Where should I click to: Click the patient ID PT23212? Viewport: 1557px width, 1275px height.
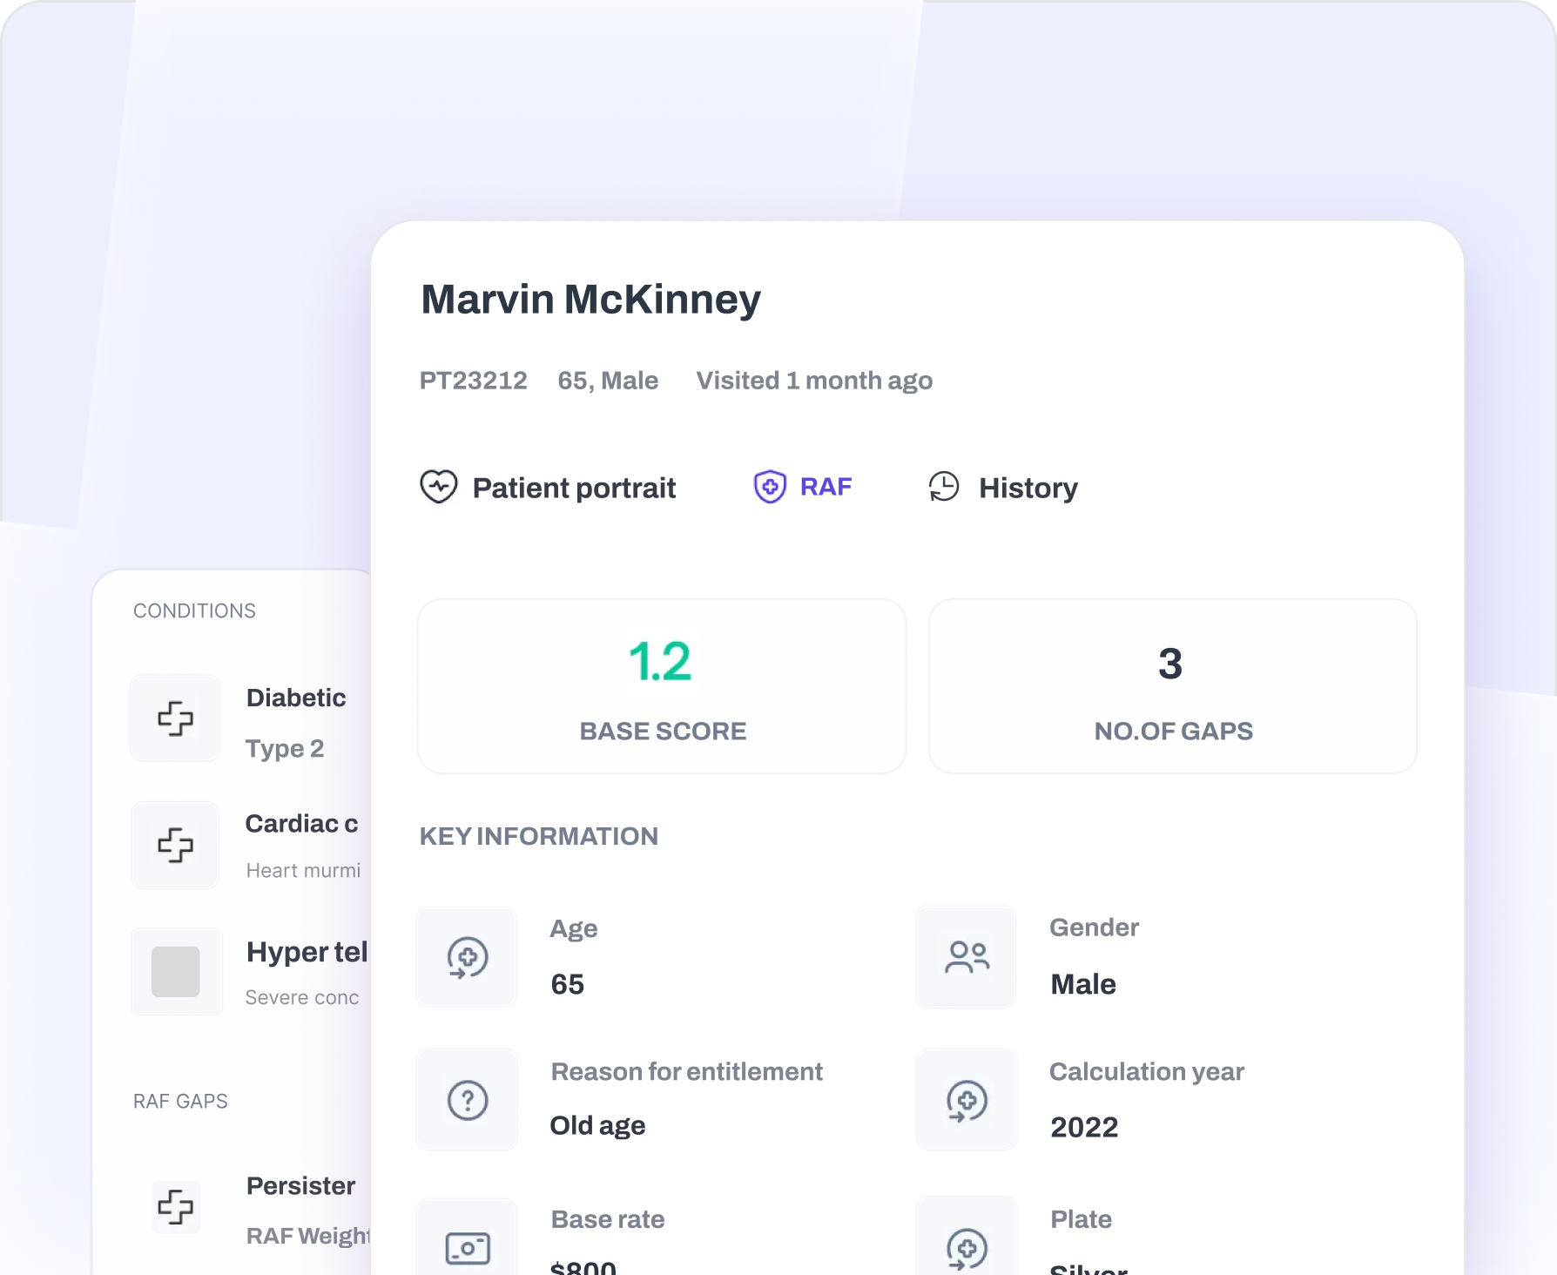coord(473,381)
